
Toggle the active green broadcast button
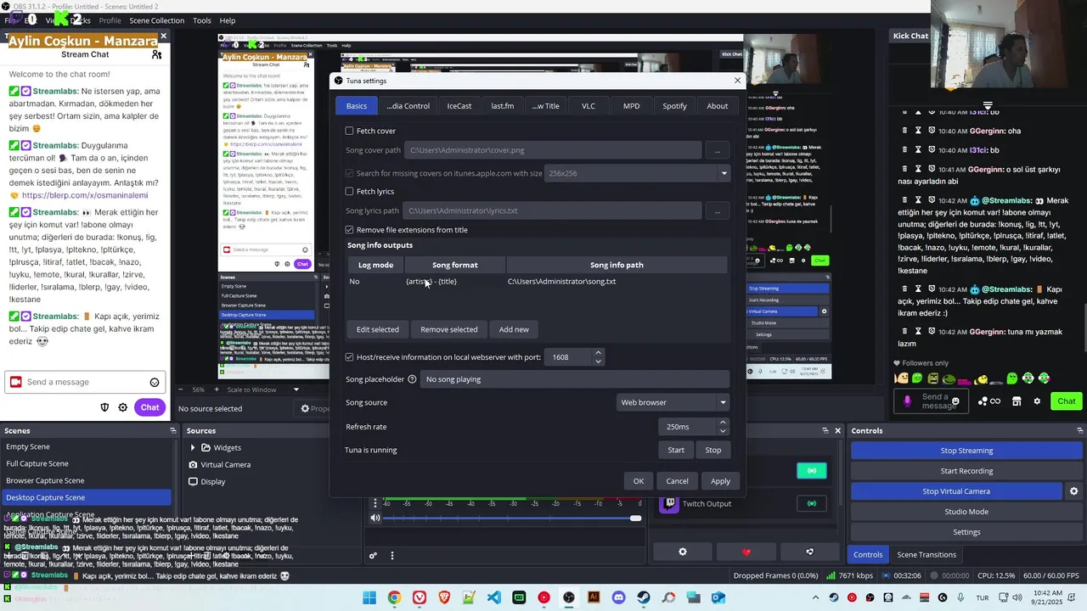(x=812, y=470)
